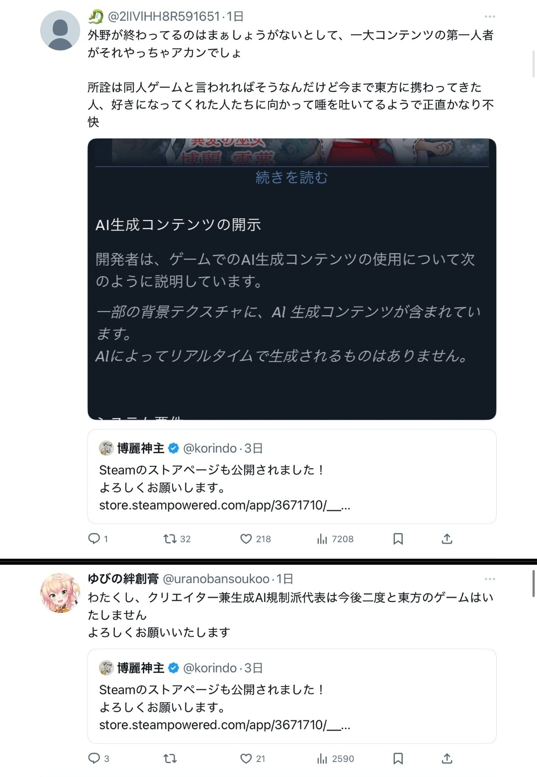Share the first tweet
The image size is (537, 777).
coord(447,538)
